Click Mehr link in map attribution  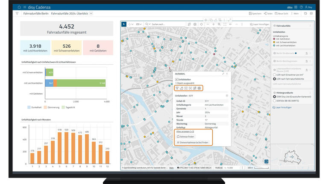tap(171, 168)
